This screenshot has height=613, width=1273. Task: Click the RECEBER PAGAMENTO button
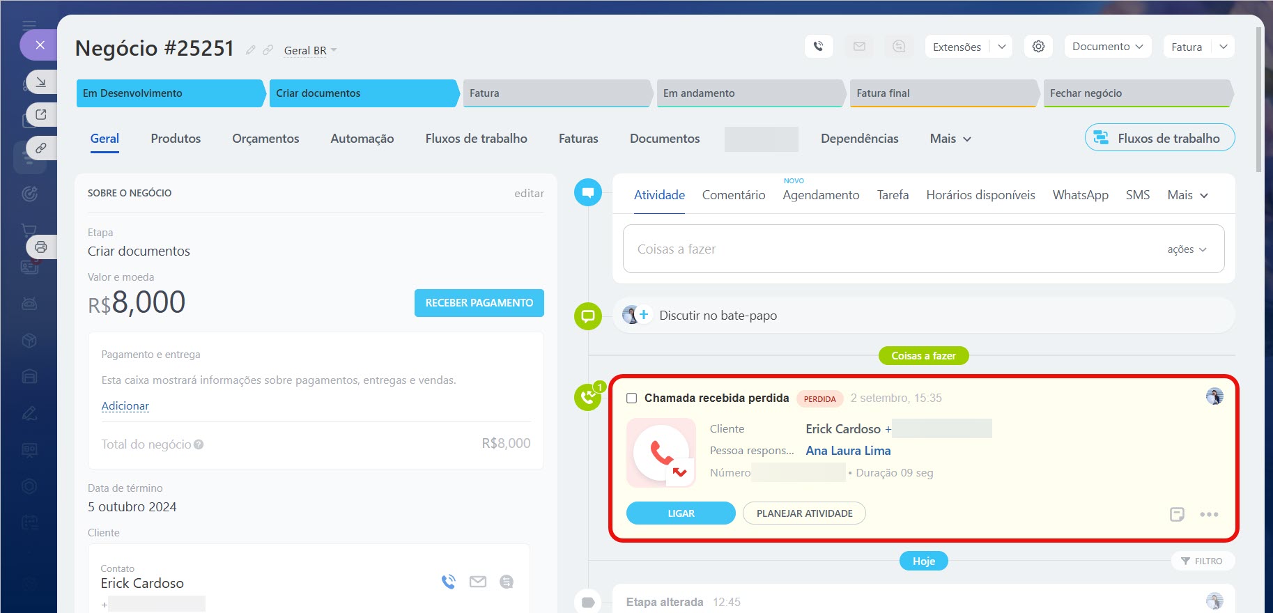pos(479,303)
